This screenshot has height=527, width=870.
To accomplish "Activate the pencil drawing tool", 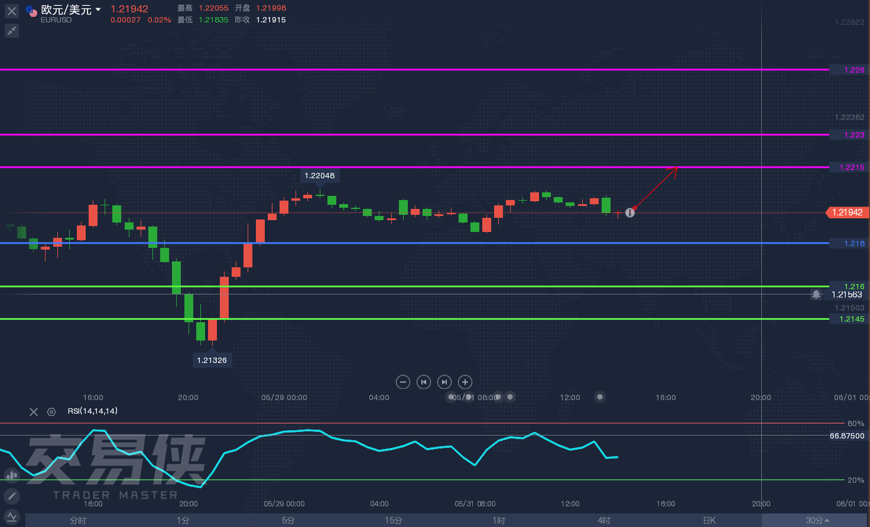I will (x=12, y=496).
